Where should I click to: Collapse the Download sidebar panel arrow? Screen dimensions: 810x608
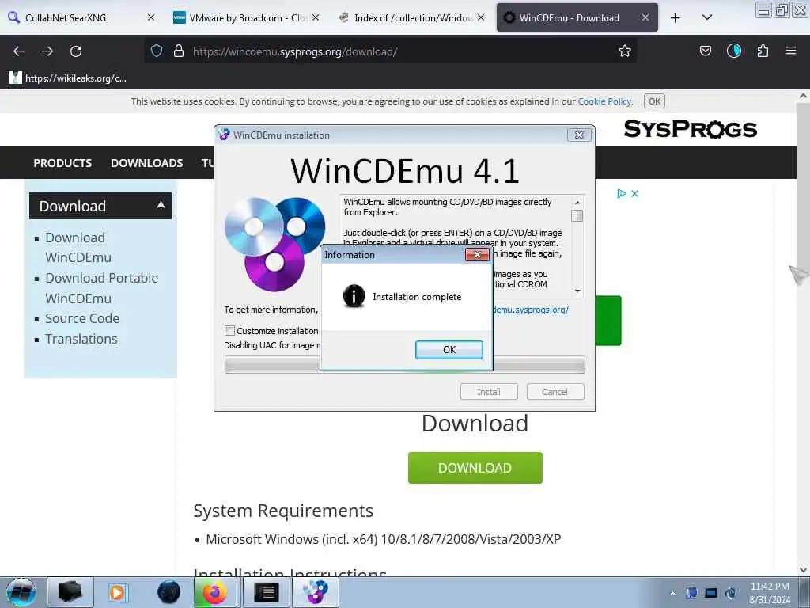pos(161,205)
